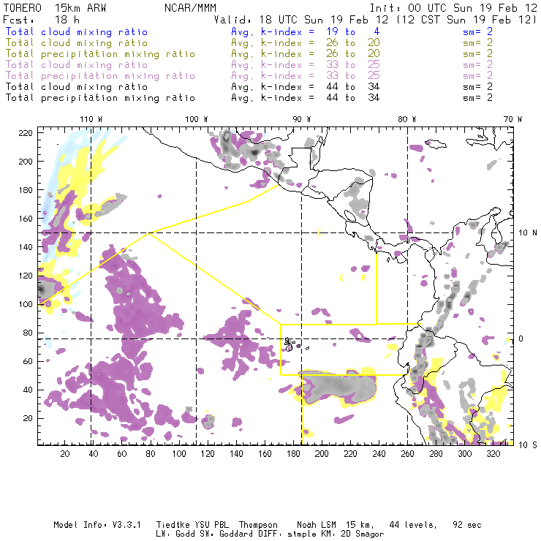Click black 'Total precipitation mixing ratio' legend line
This screenshot has width=541, height=541.
tap(100, 98)
